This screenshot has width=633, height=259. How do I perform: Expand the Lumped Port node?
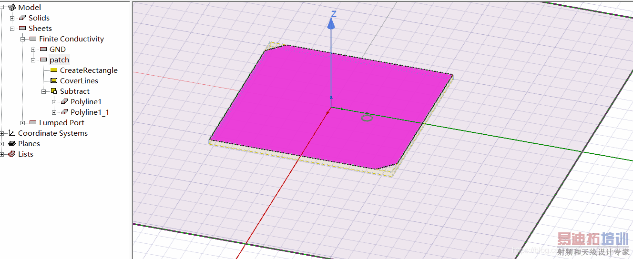tap(23, 123)
